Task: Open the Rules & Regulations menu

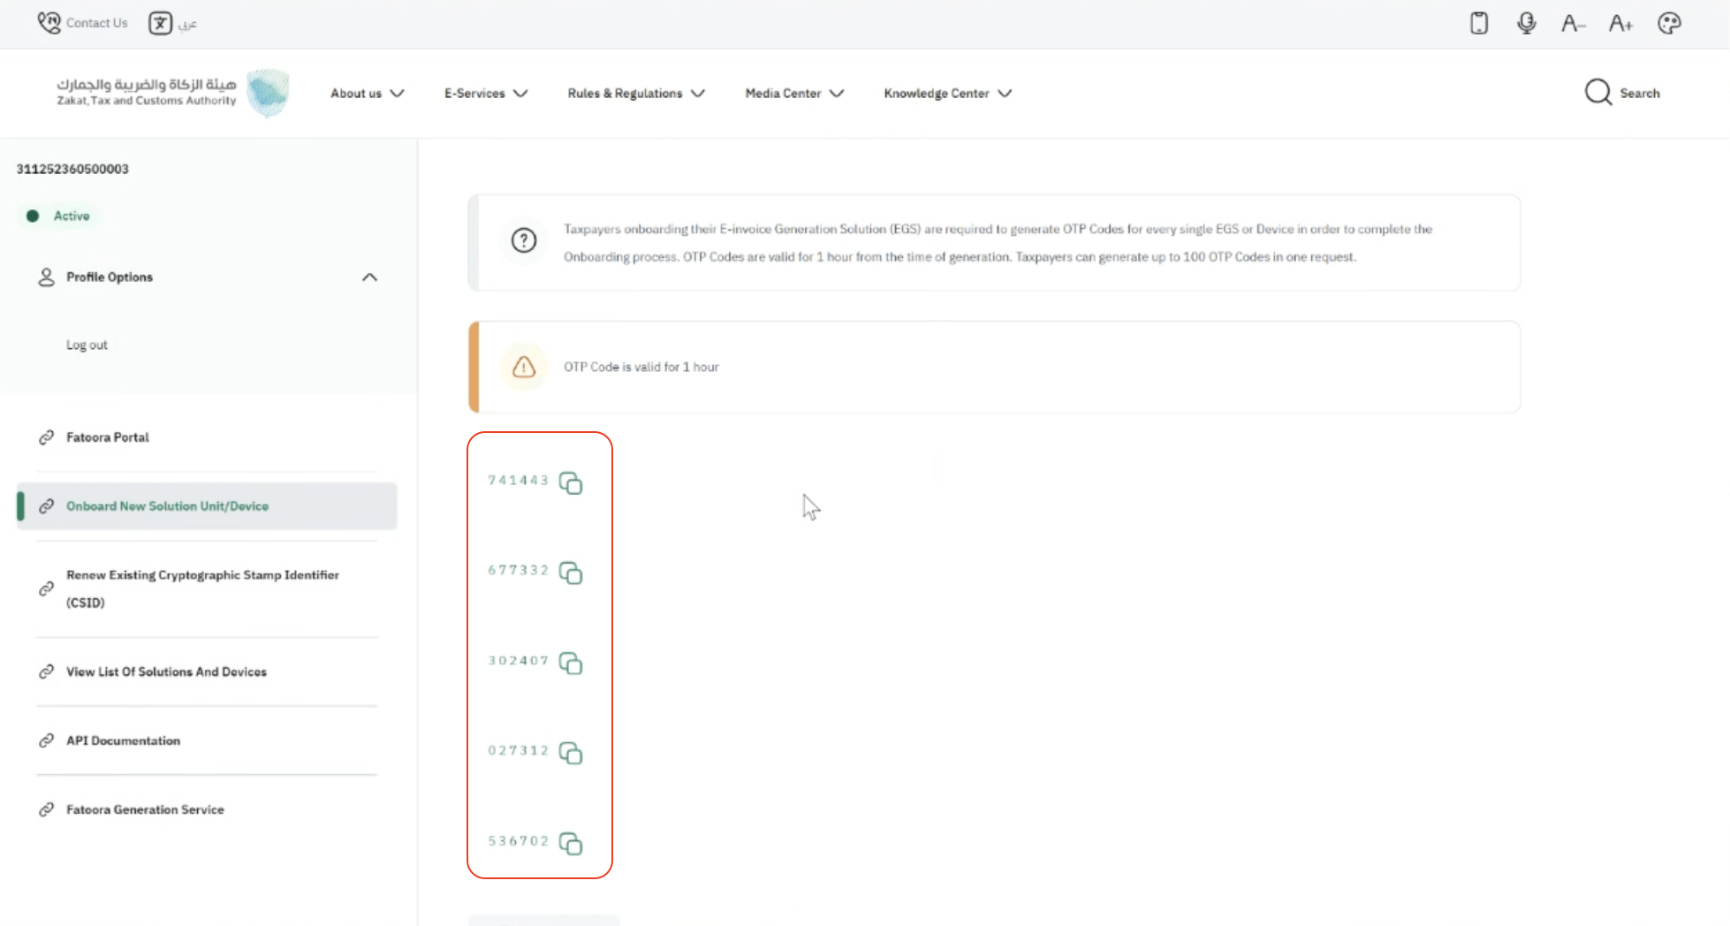Action: tap(635, 94)
